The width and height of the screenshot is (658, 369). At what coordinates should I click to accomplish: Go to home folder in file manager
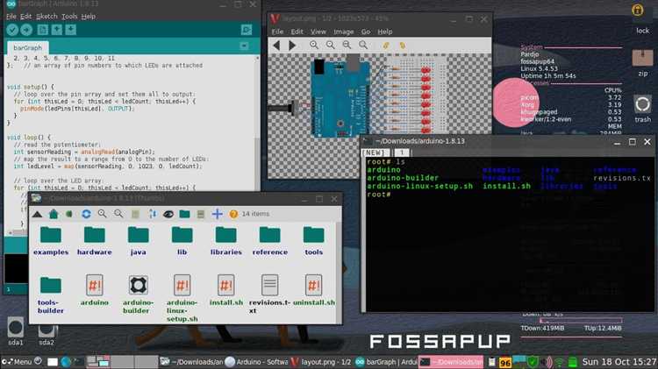[x=54, y=214]
